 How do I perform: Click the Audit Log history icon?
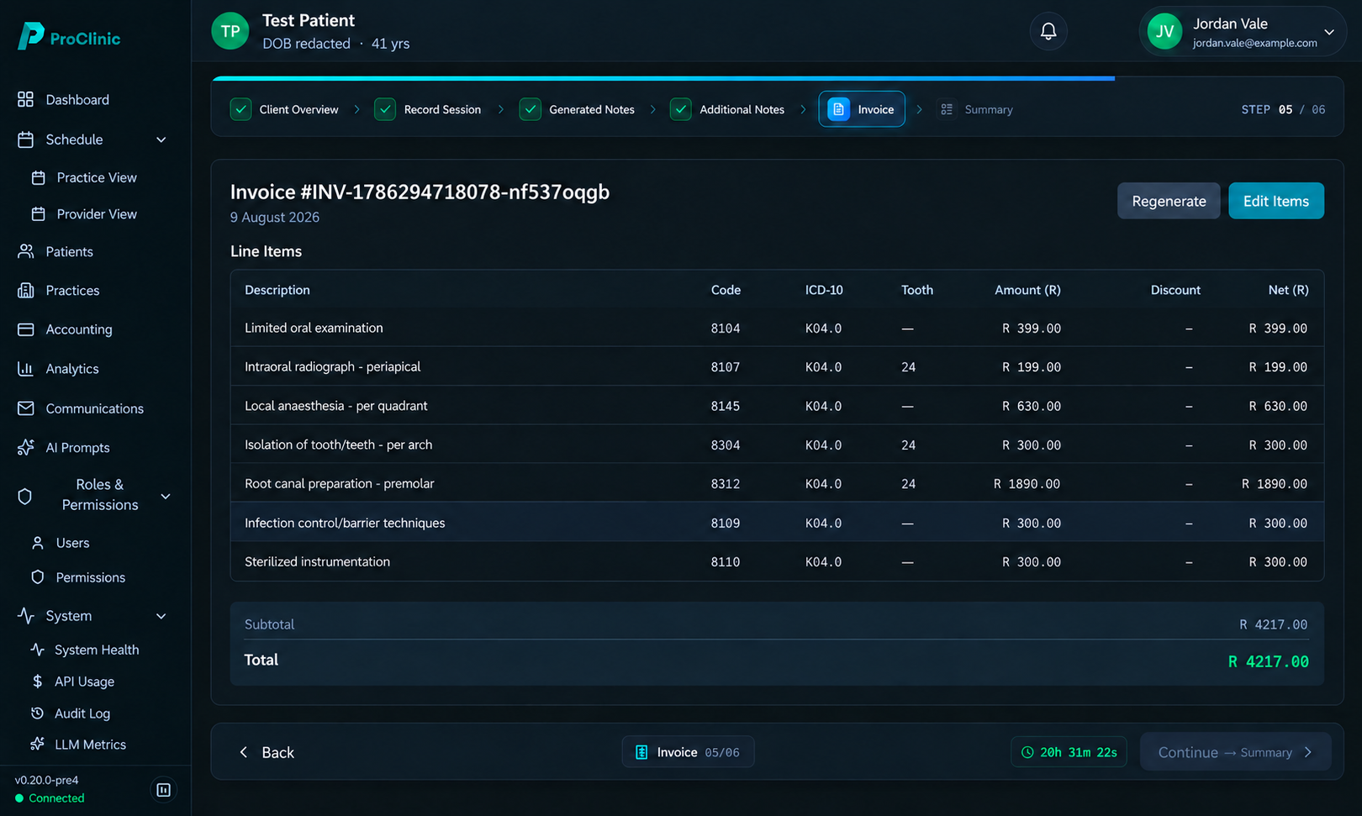(x=37, y=713)
